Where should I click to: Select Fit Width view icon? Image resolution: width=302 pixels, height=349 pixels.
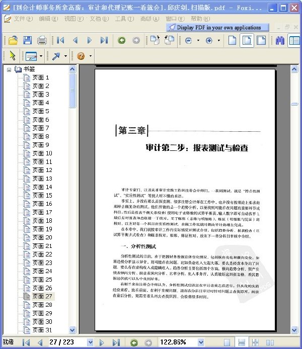click(261, 40)
